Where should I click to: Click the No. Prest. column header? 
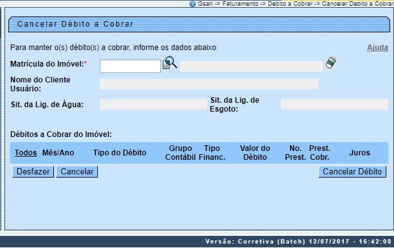coord(295,152)
